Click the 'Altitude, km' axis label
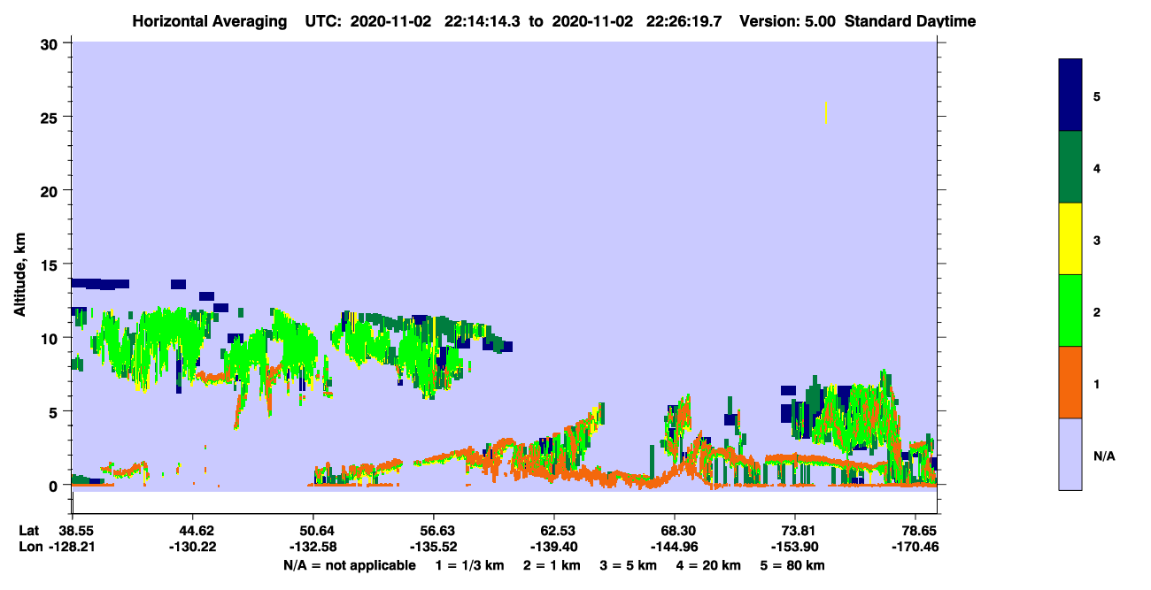Screen dimensions: 1151x590 pos(19,275)
